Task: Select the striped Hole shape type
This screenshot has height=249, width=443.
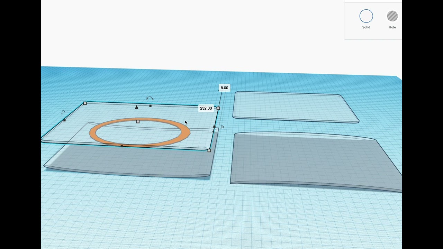Action: pos(392,16)
